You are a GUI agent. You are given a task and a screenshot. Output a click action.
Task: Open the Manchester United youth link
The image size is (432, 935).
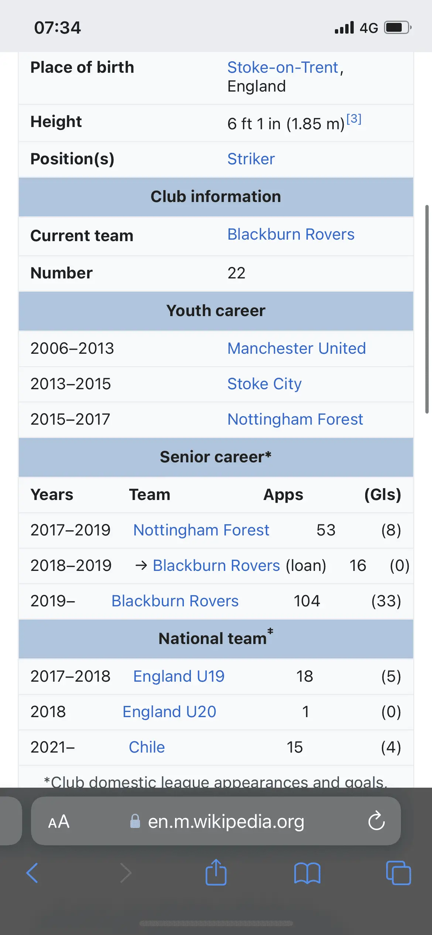(x=296, y=348)
